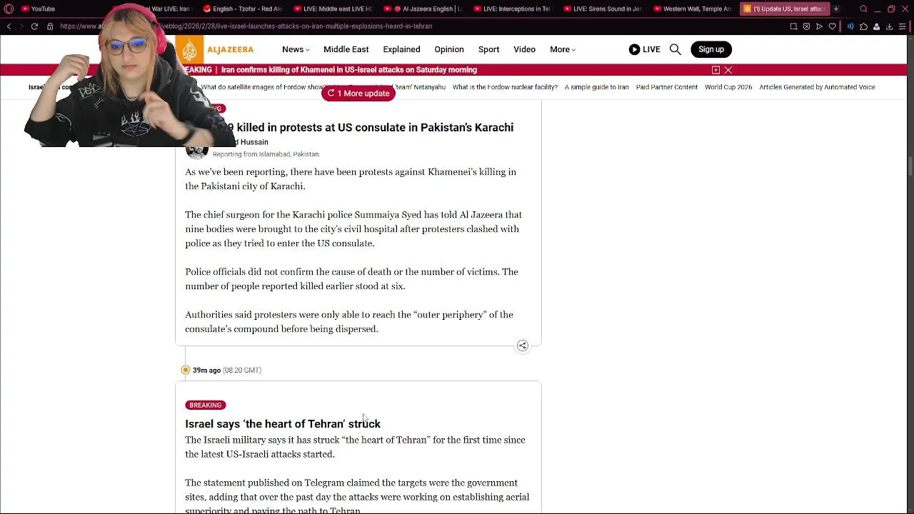
Task: Switch to Western Wall, Temple tab
Action: pyautogui.click(x=693, y=9)
